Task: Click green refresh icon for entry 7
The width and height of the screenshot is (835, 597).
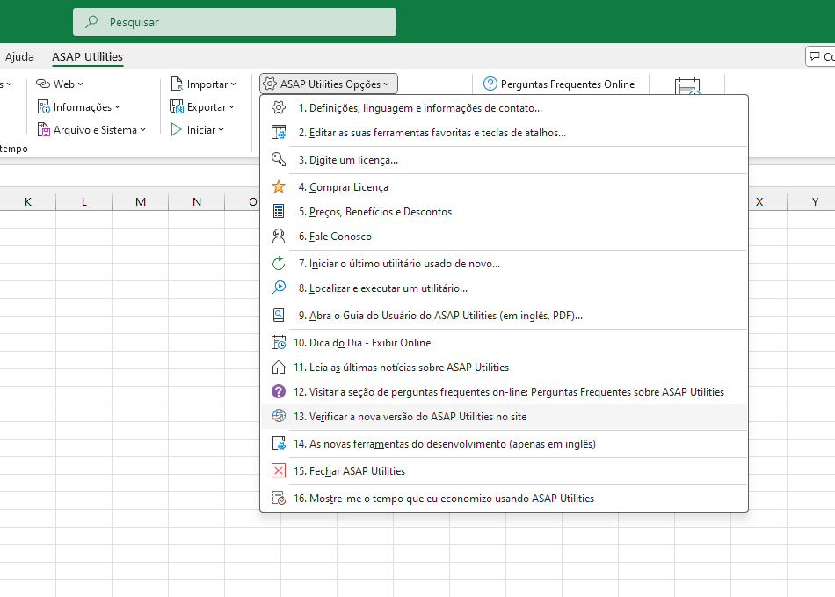Action: pyautogui.click(x=279, y=263)
